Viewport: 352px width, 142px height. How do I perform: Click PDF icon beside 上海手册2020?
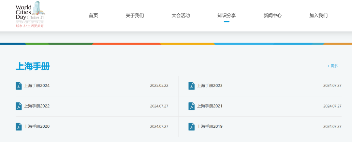19,126
